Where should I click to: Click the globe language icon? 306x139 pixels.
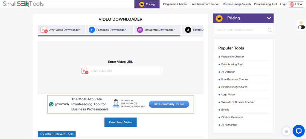point(292,4)
